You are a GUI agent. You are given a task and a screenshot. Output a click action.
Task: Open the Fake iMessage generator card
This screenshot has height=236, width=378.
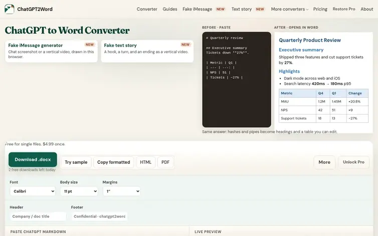coord(51,51)
